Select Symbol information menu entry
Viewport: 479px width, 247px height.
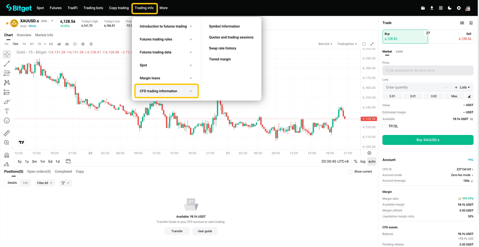(224, 27)
